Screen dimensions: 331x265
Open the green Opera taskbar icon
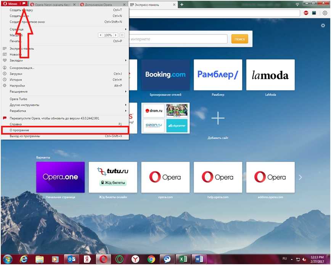[119, 259]
